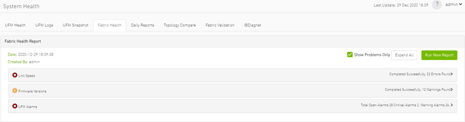465x122 pixels.
Task: Open the UFM Snapshot tab
Action: pos(76,25)
